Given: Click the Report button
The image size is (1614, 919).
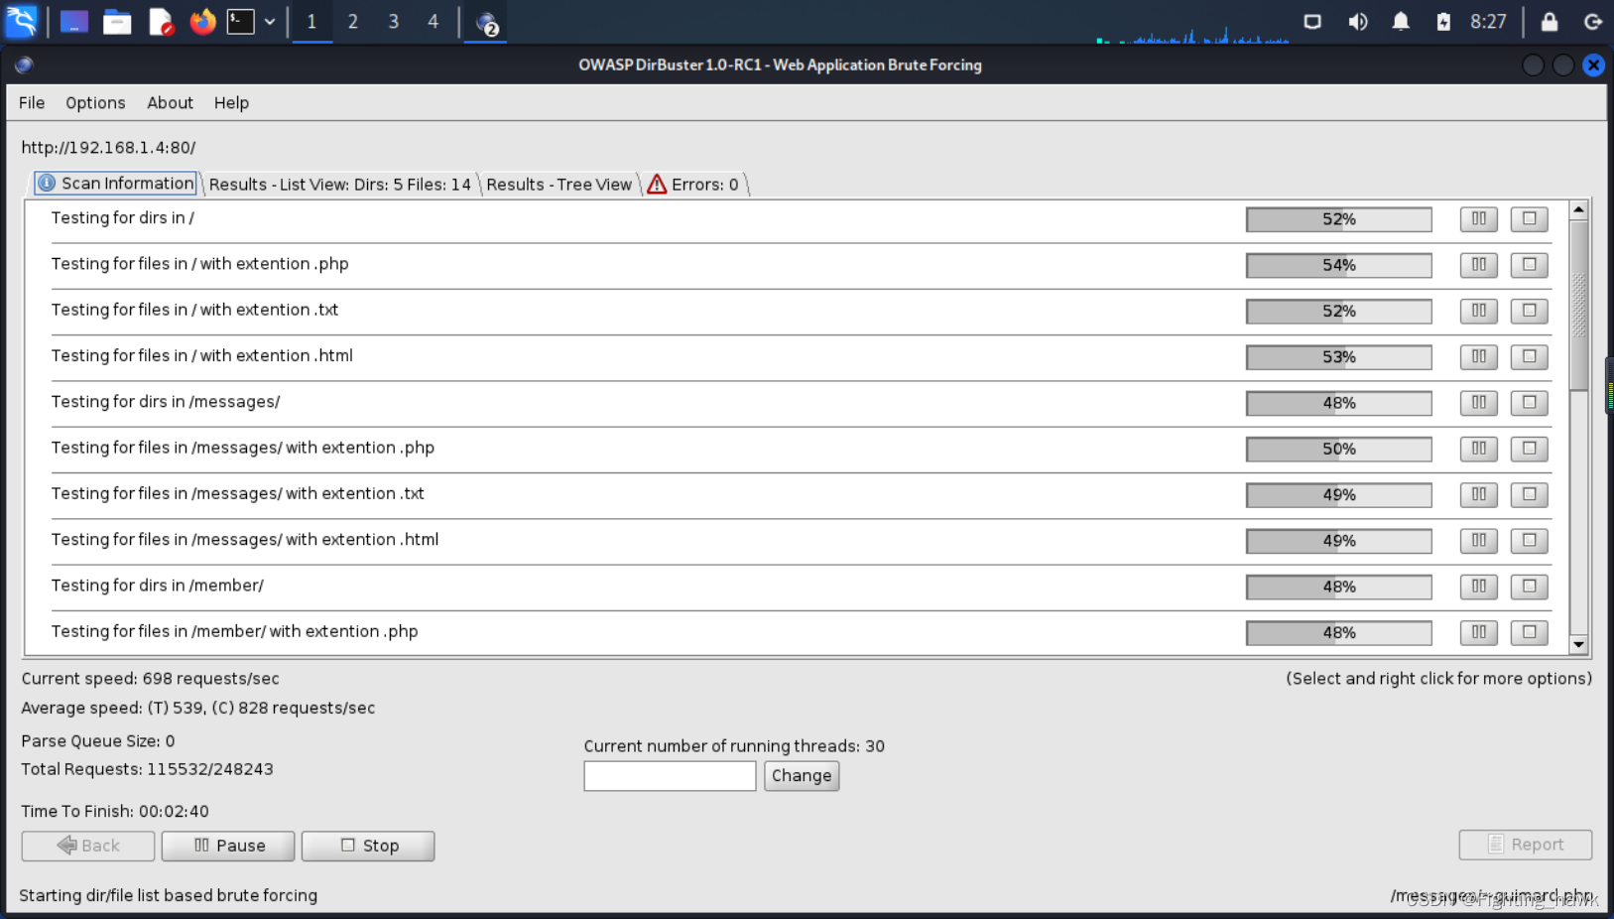Looking at the screenshot, I should [1526, 845].
